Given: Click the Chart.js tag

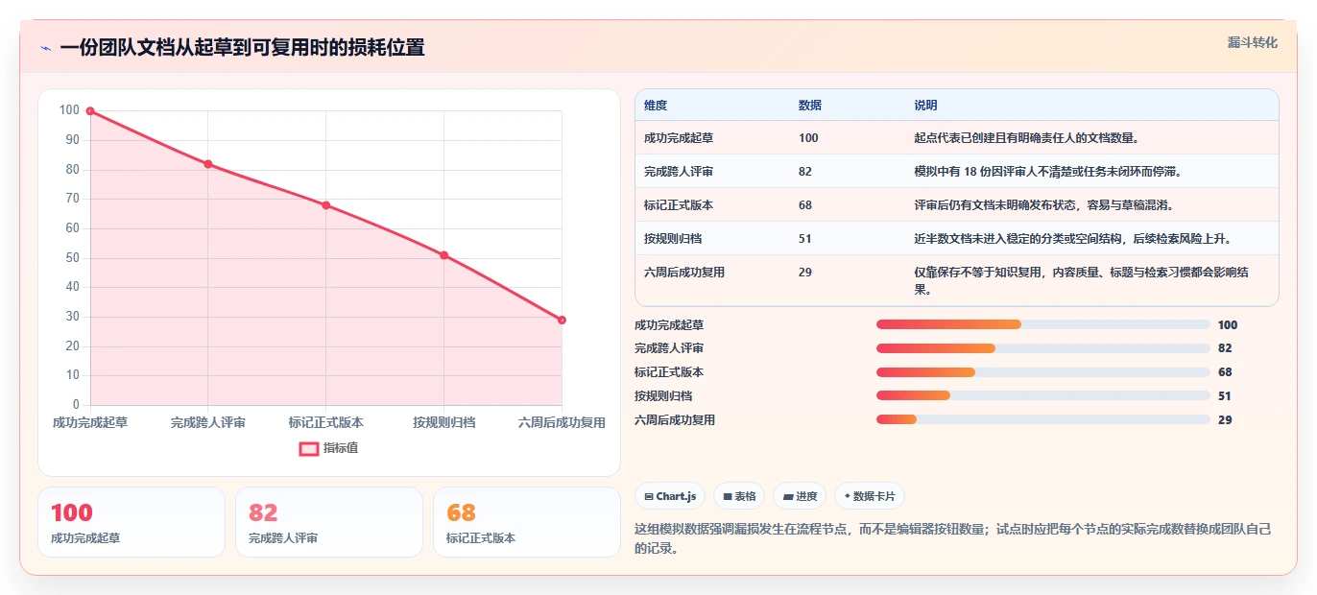Looking at the screenshot, I should pyautogui.click(x=670, y=496).
